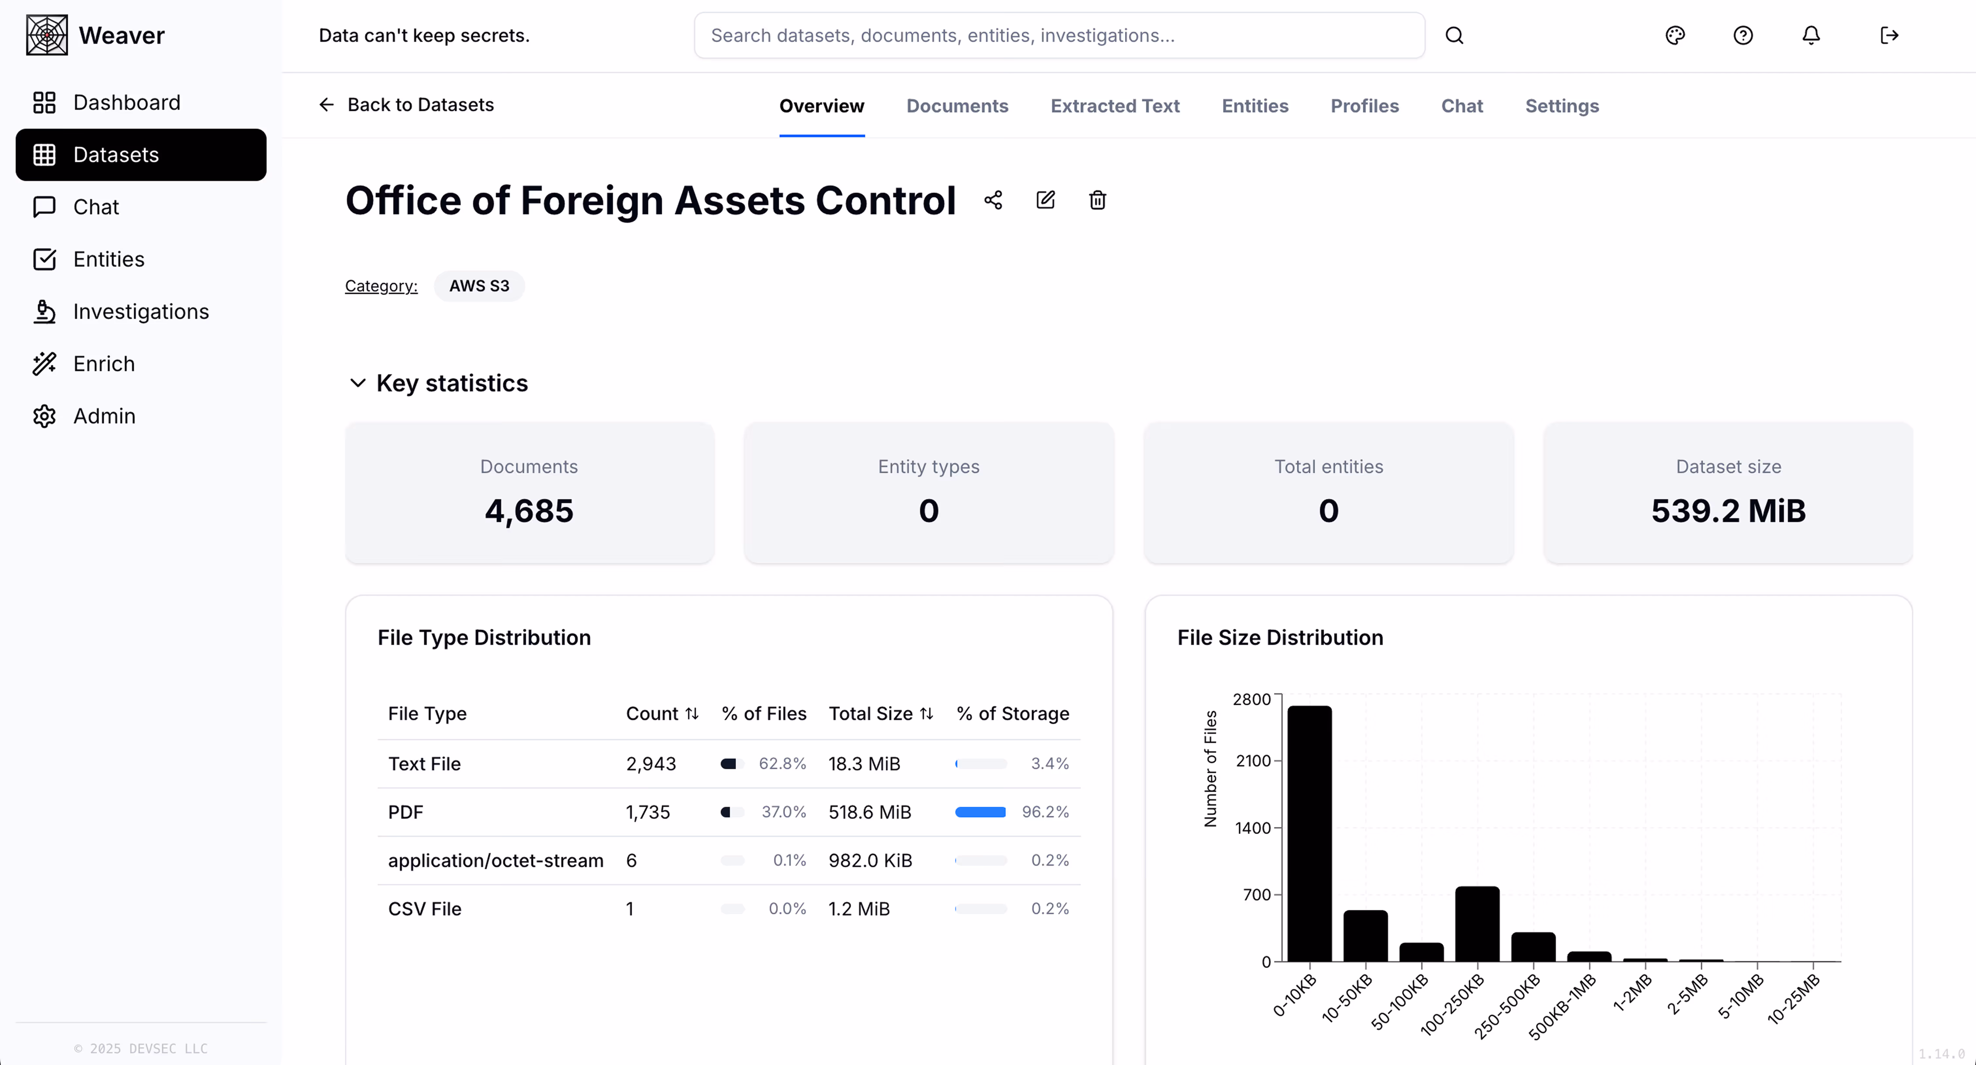This screenshot has height=1065, width=1976.
Task: Focus the search datasets input field
Action: click(x=1059, y=35)
